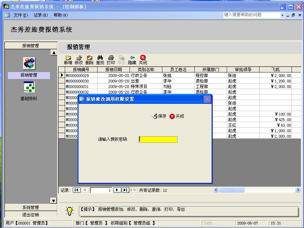Viewport: 304px width, 228px height.
Task: Click the sidebar down scroll arrow
Action: coord(53,200)
